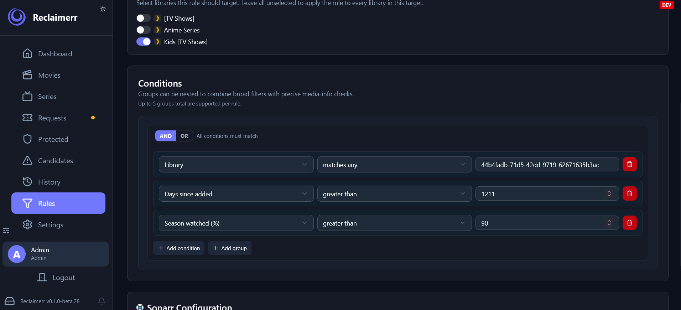Viewport: 681px width, 310px height.
Task: Turn on the Anime Series toggle
Action: tap(144, 30)
